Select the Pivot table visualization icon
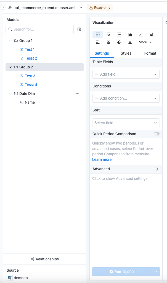 (108, 34)
